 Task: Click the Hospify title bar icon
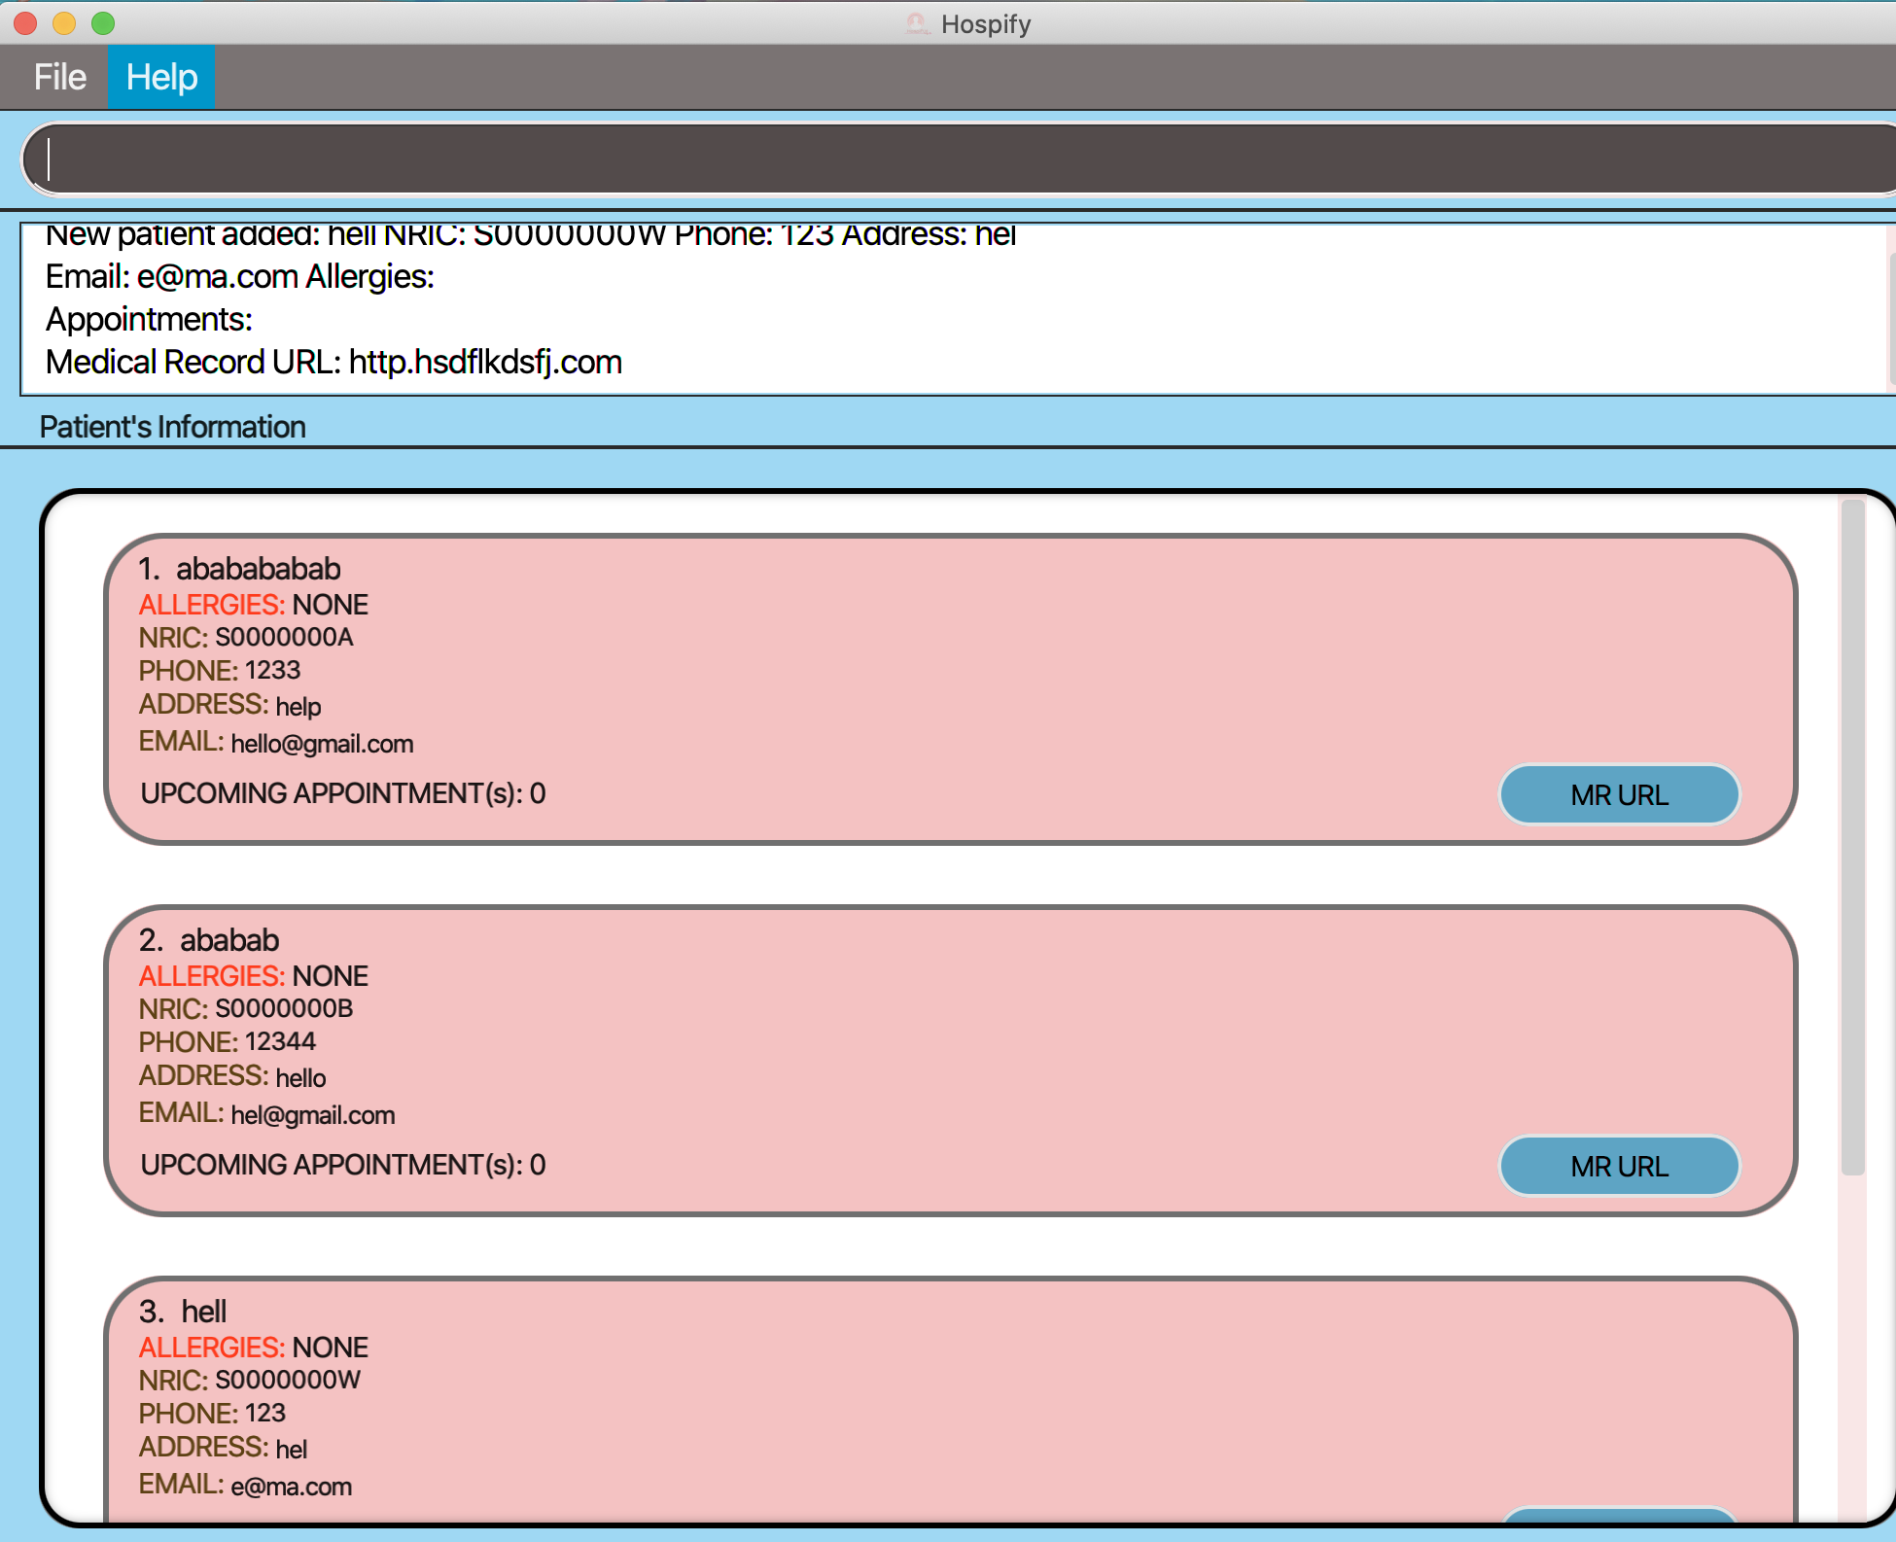tap(916, 23)
